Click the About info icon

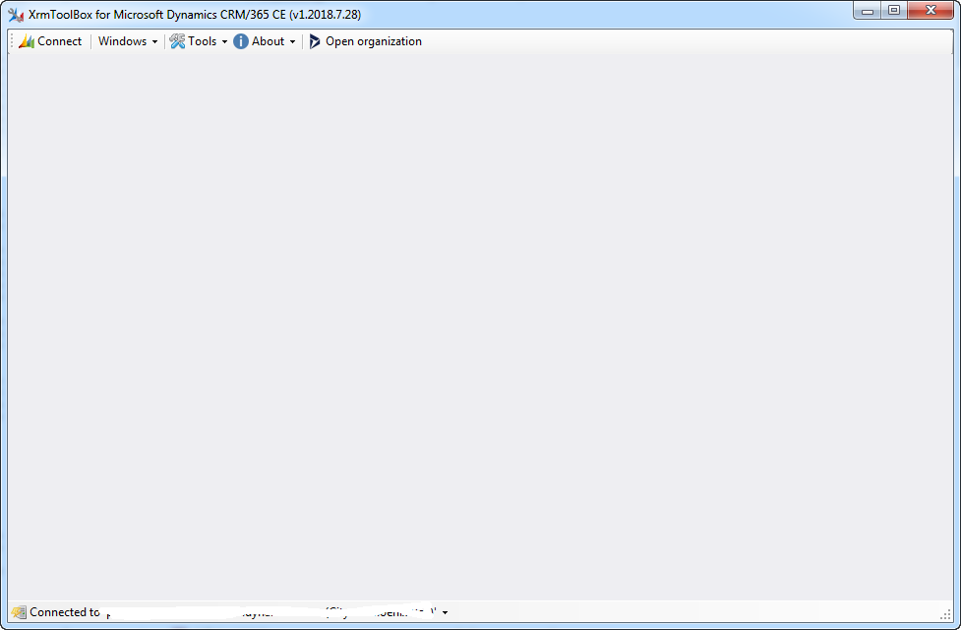click(x=241, y=41)
